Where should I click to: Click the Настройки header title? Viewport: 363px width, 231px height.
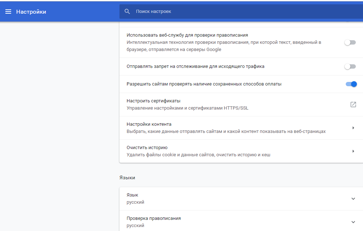[x=31, y=12]
